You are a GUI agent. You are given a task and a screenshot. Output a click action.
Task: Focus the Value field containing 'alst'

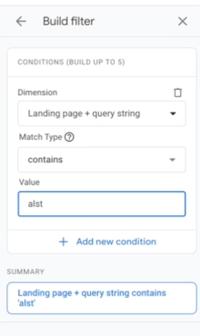[102, 204]
